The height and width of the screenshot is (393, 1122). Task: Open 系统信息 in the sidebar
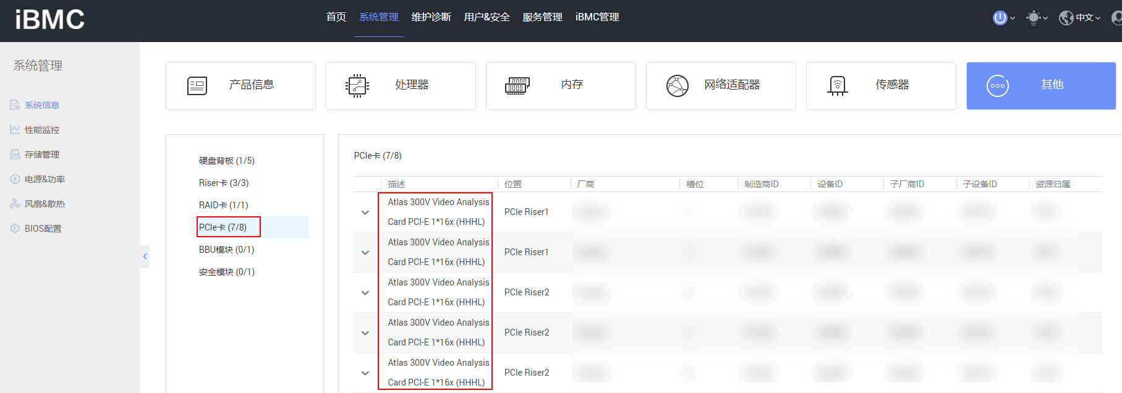(x=42, y=105)
